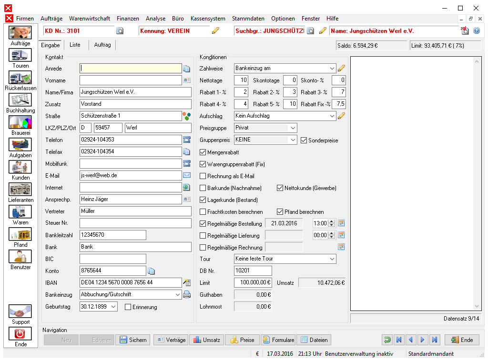Click the Vorname input field
This screenshot has width=488, height=361.
coord(131,80)
